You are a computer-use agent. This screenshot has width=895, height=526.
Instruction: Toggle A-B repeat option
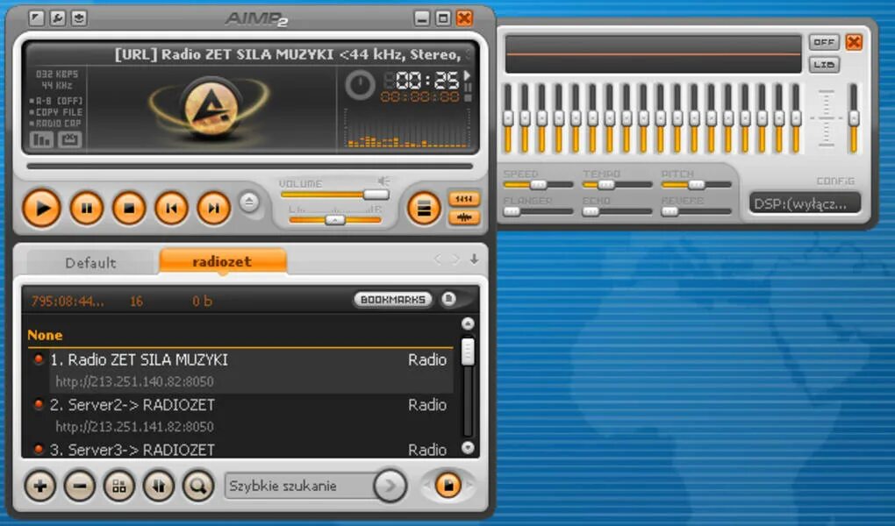point(55,101)
